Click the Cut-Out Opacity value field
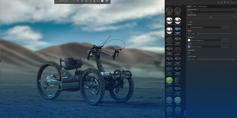This screenshot has height=118, width=237. (193, 59)
